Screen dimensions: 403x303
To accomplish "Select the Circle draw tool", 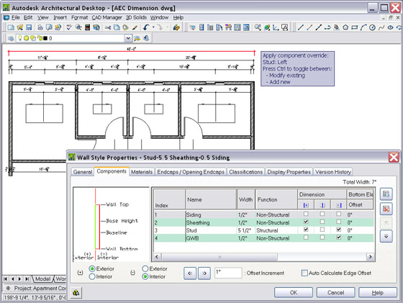I will [372, 27].
